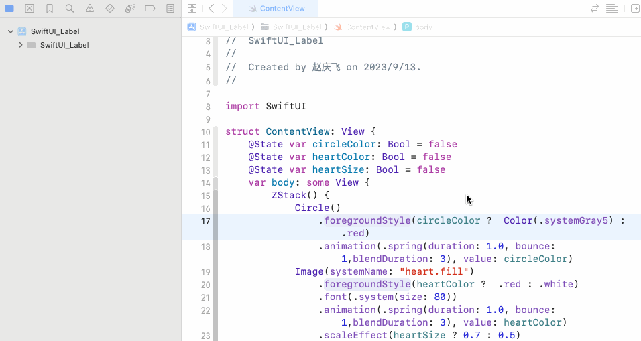Open the Project navigator folder icon
Image resolution: width=641 pixels, height=341 pixels.
click(x=9, y=9)
